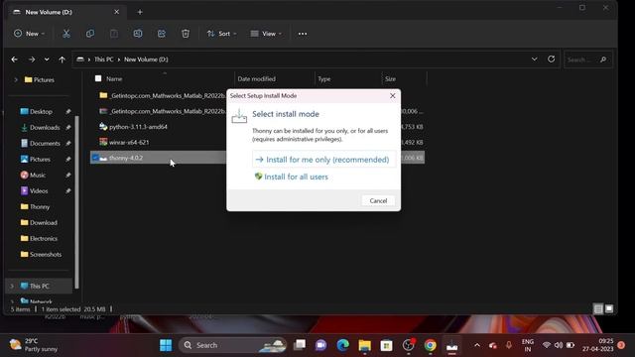
Task: Expand the This PC tree node
Action: point(12,287)
